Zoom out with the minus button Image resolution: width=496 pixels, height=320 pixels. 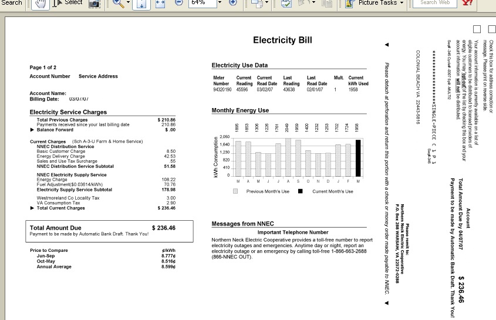click(x=178, y=3)
